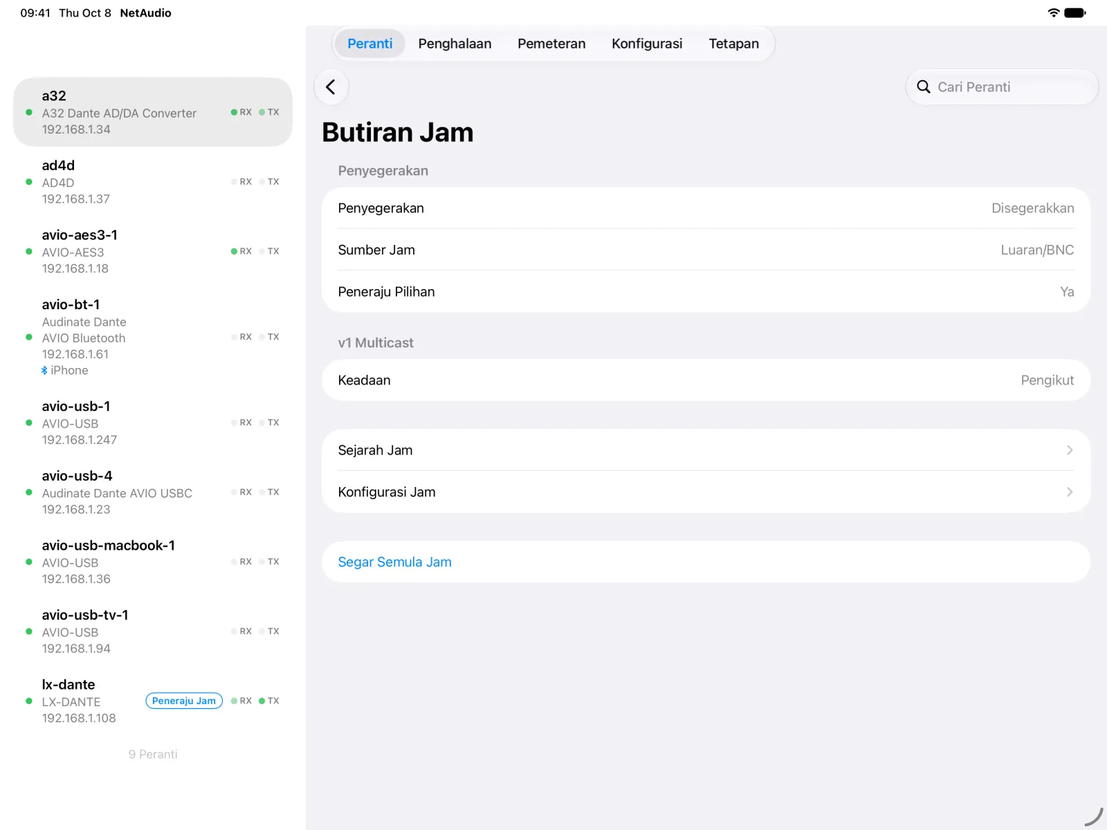Click the Keadaan row
The height and width of the screenshot is (830, 1107).
pyautogui.click(x=706, y=380)
